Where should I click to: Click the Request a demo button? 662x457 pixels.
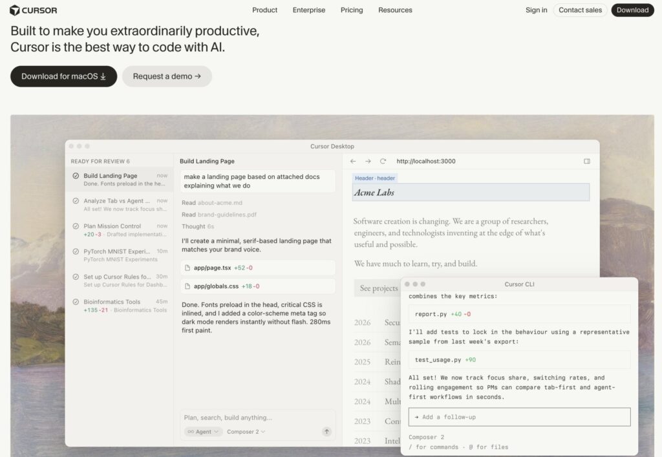167,76
